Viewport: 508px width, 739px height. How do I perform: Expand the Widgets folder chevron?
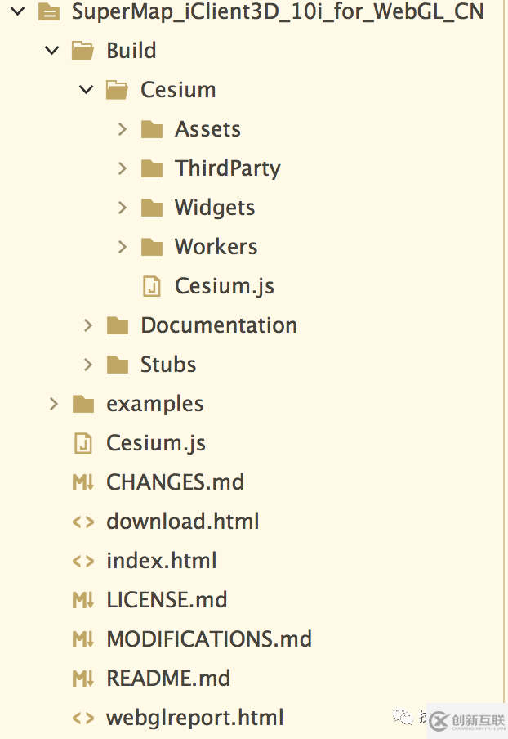(x=123, y=208)
